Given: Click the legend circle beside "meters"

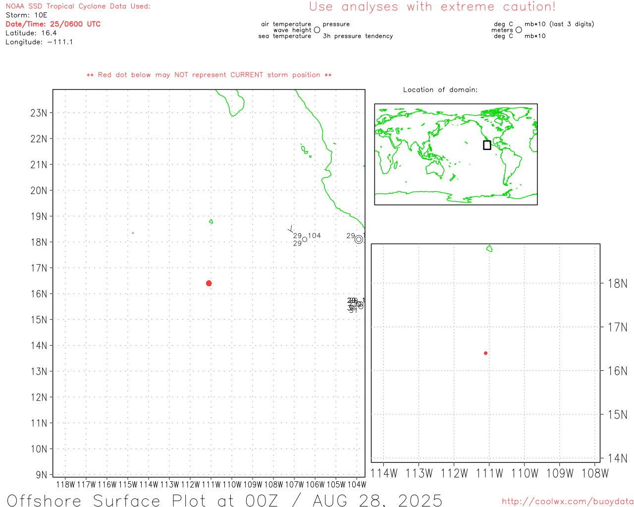Looking at the screenshot, I should point(519,30).
